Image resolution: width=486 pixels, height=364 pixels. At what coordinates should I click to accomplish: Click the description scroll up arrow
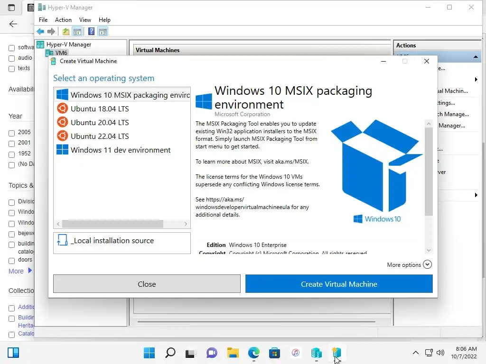[x=429, y=124]
